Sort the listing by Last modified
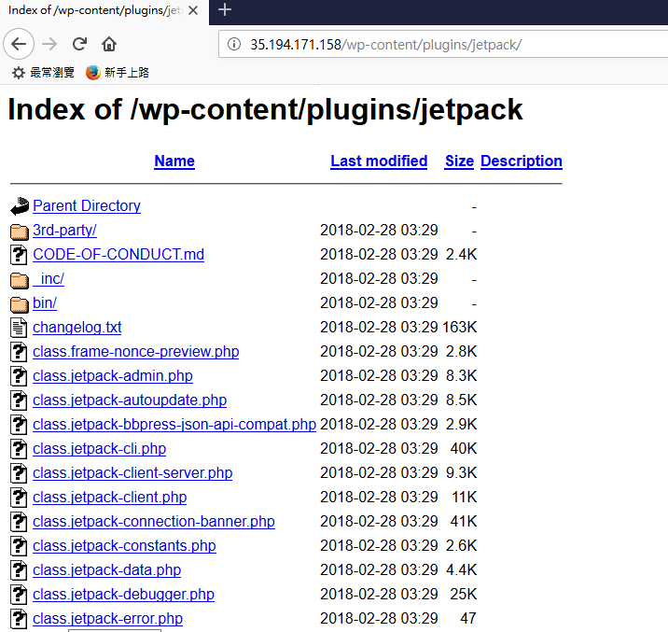 [379, 162]
